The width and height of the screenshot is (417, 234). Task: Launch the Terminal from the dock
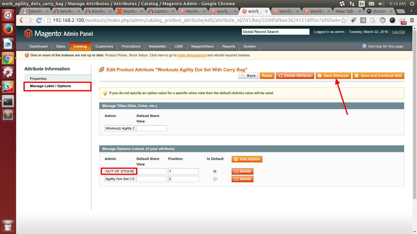click(x=8, y=101)
